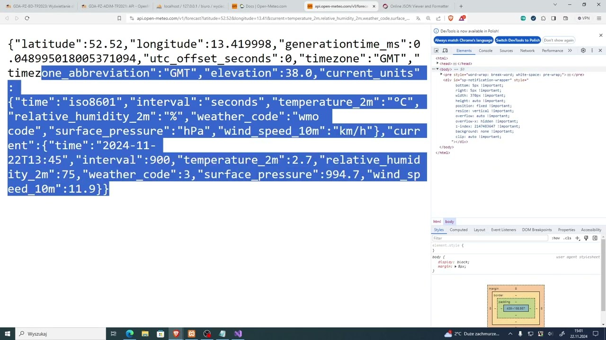Switch to the Console tab

(485, 51)
